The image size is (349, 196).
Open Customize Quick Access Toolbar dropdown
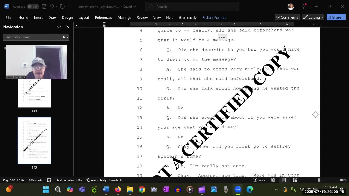pos(70,7)
